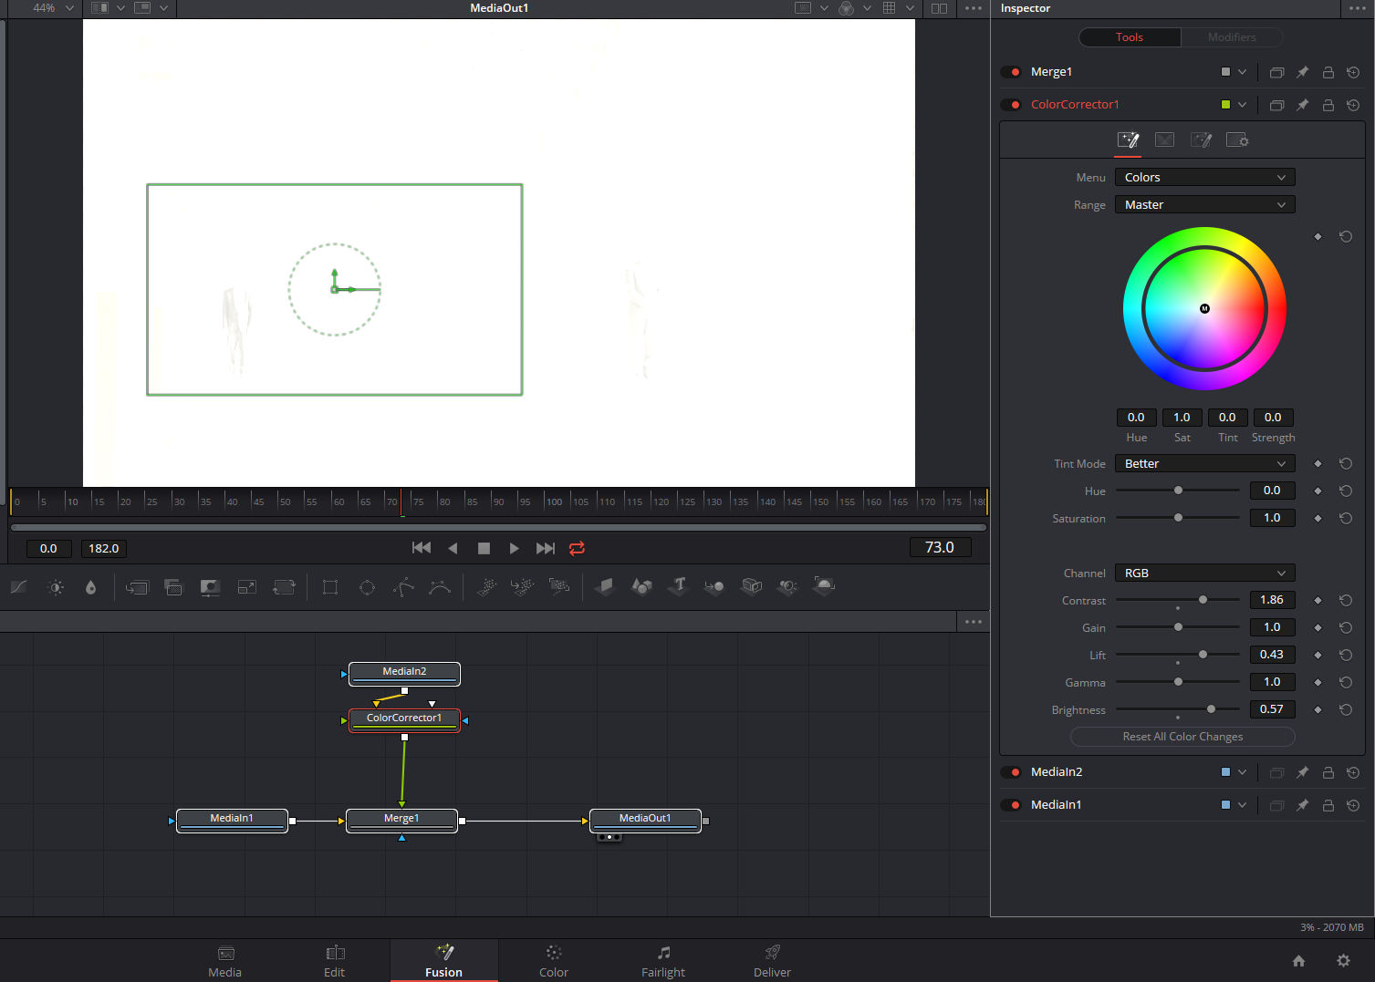Add a pRender particle node
The image size is (1375, 982).
[559, 587]
